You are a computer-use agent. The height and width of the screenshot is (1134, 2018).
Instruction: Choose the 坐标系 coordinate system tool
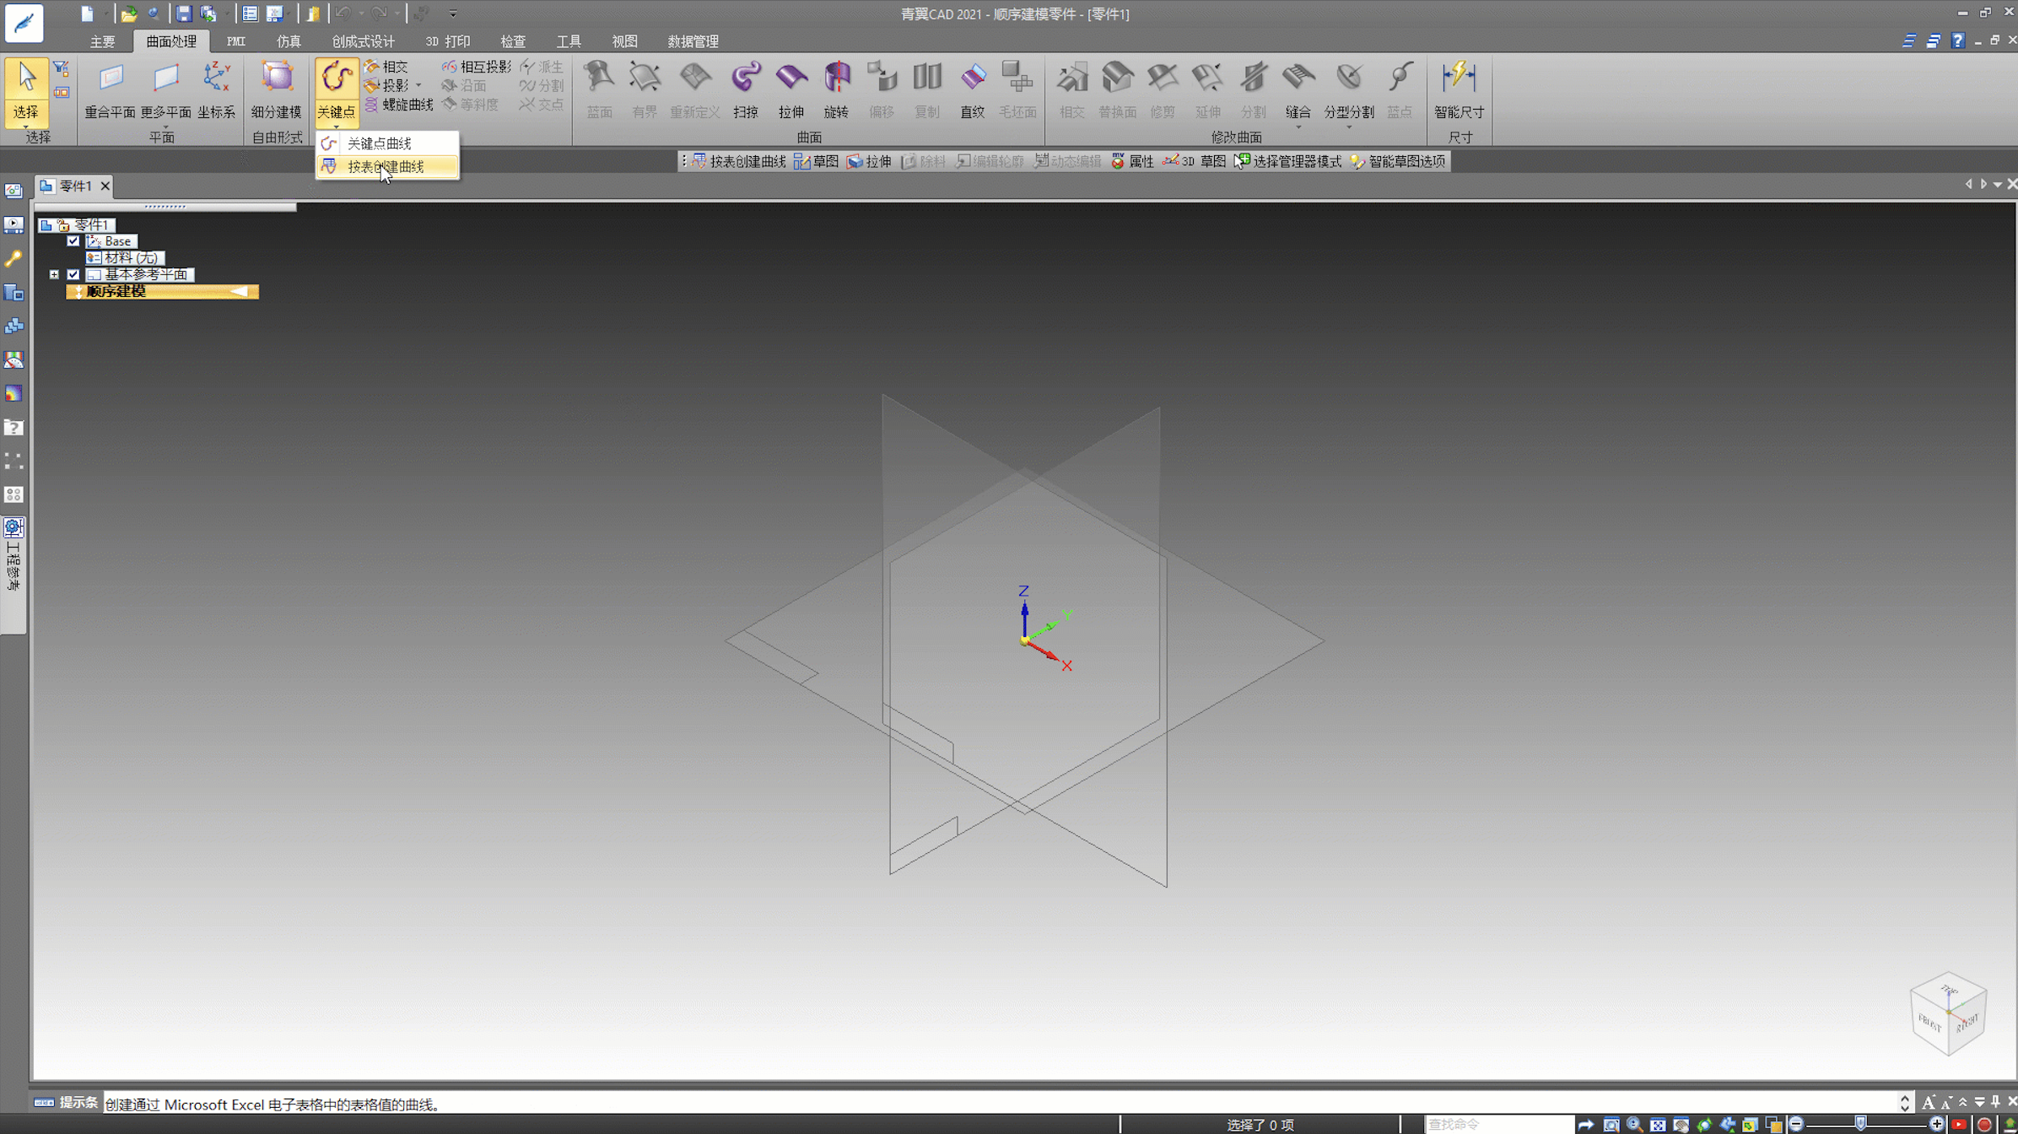[x=216, y=90]
